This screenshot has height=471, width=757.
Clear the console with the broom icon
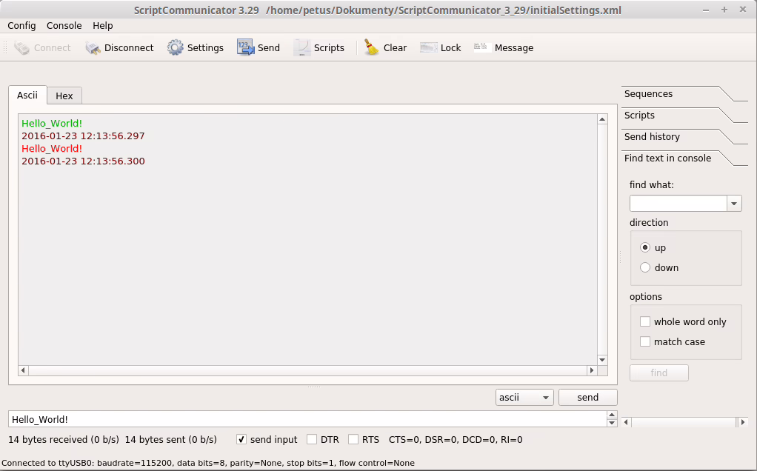[x=372, y=48]
